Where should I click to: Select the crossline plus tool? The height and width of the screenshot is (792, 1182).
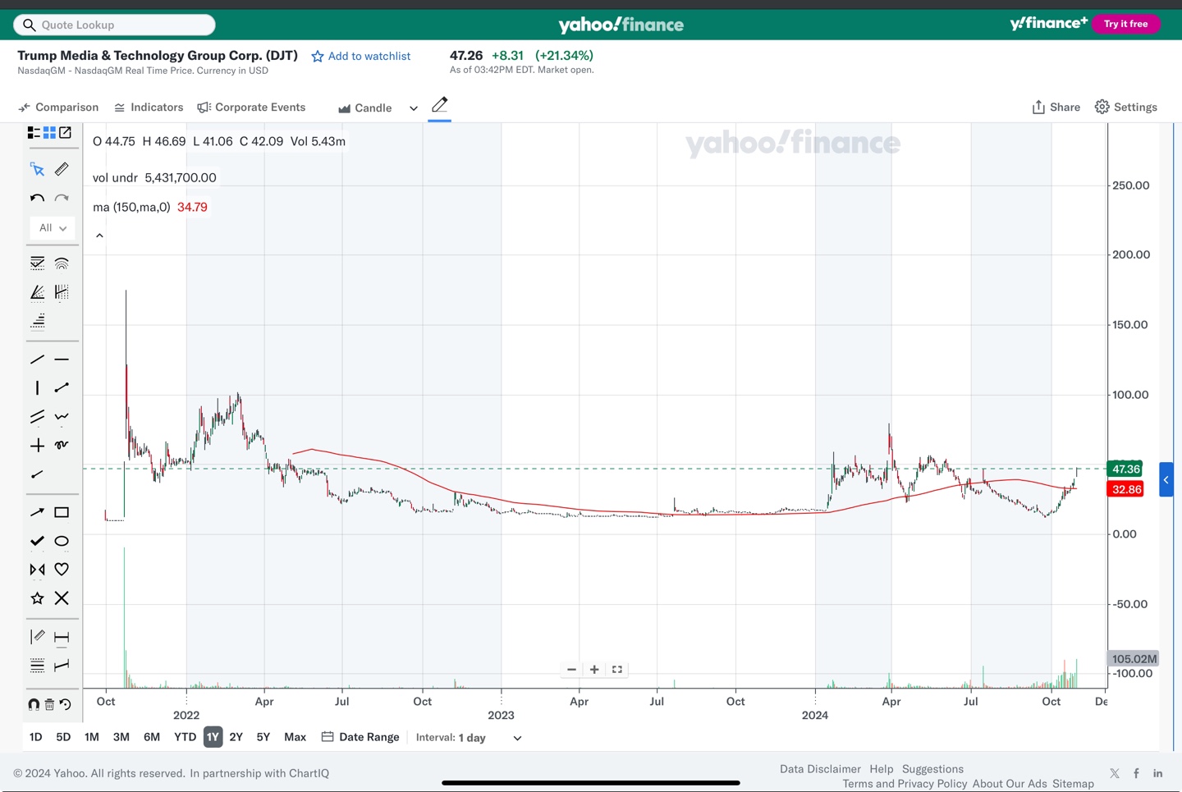click(37, 445)
